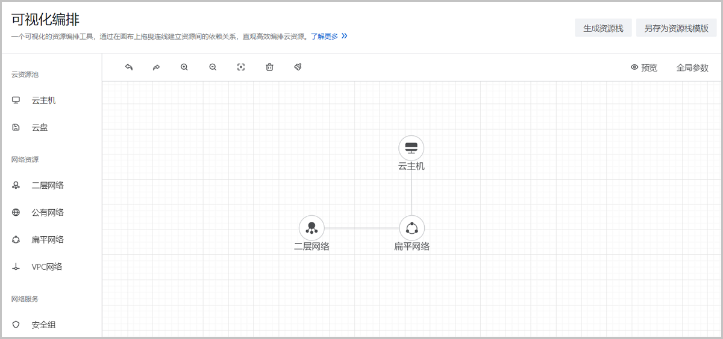This screenshot has height=339, width=723.
Task: Choose 公有网络 in the sidebar
Action: (x=48, y=212)
